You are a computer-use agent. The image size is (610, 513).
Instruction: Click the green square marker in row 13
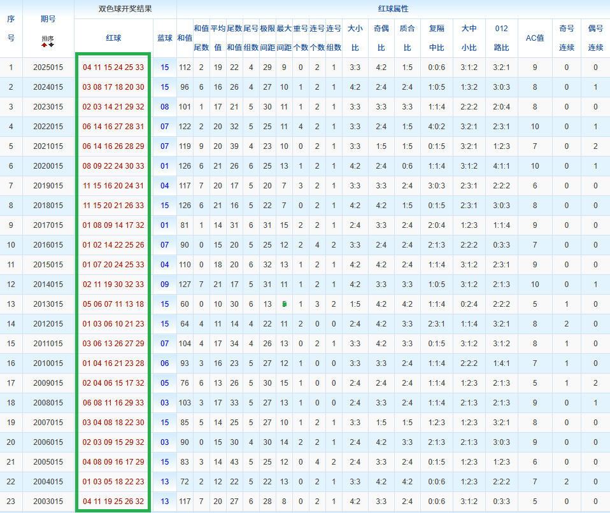(x=284, y=304)
